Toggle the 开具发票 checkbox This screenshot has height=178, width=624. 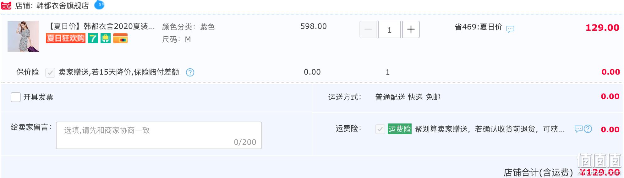[x=16, y=97]
